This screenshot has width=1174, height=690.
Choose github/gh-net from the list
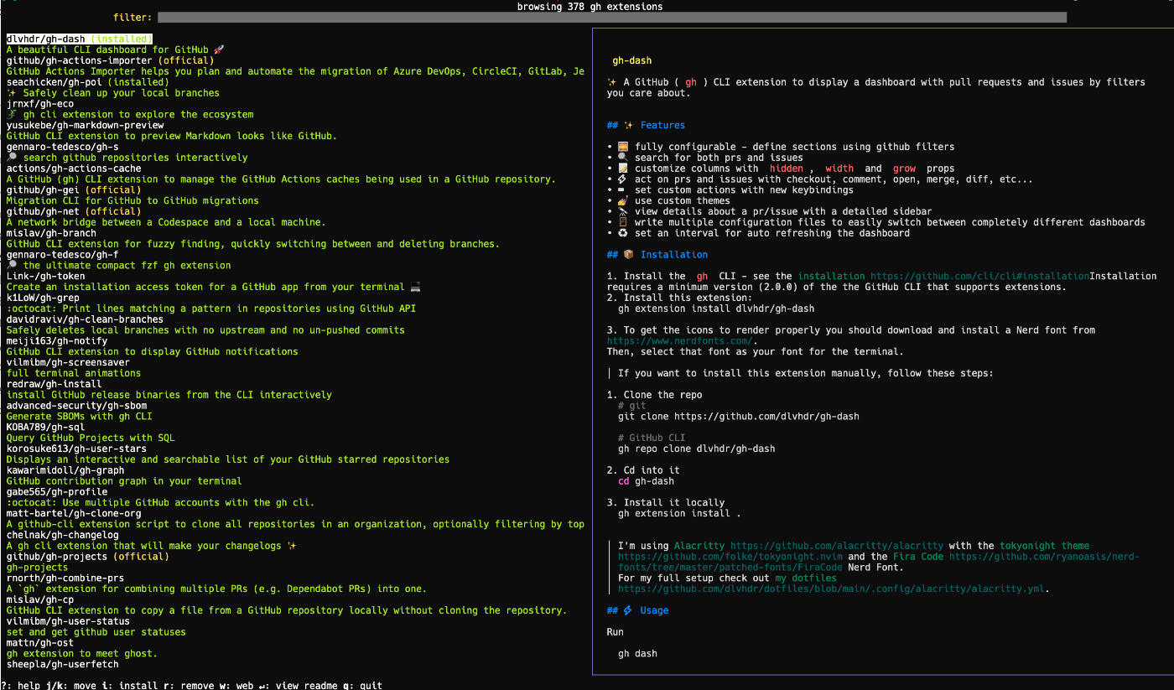tap(74, 212)
